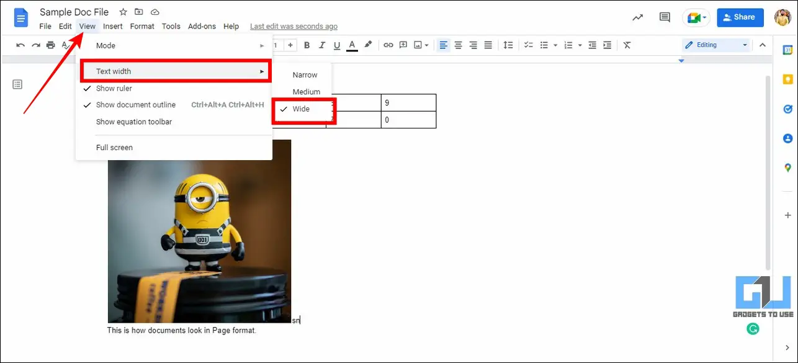Toggle Italic formatting

click(x=322, y=45)
